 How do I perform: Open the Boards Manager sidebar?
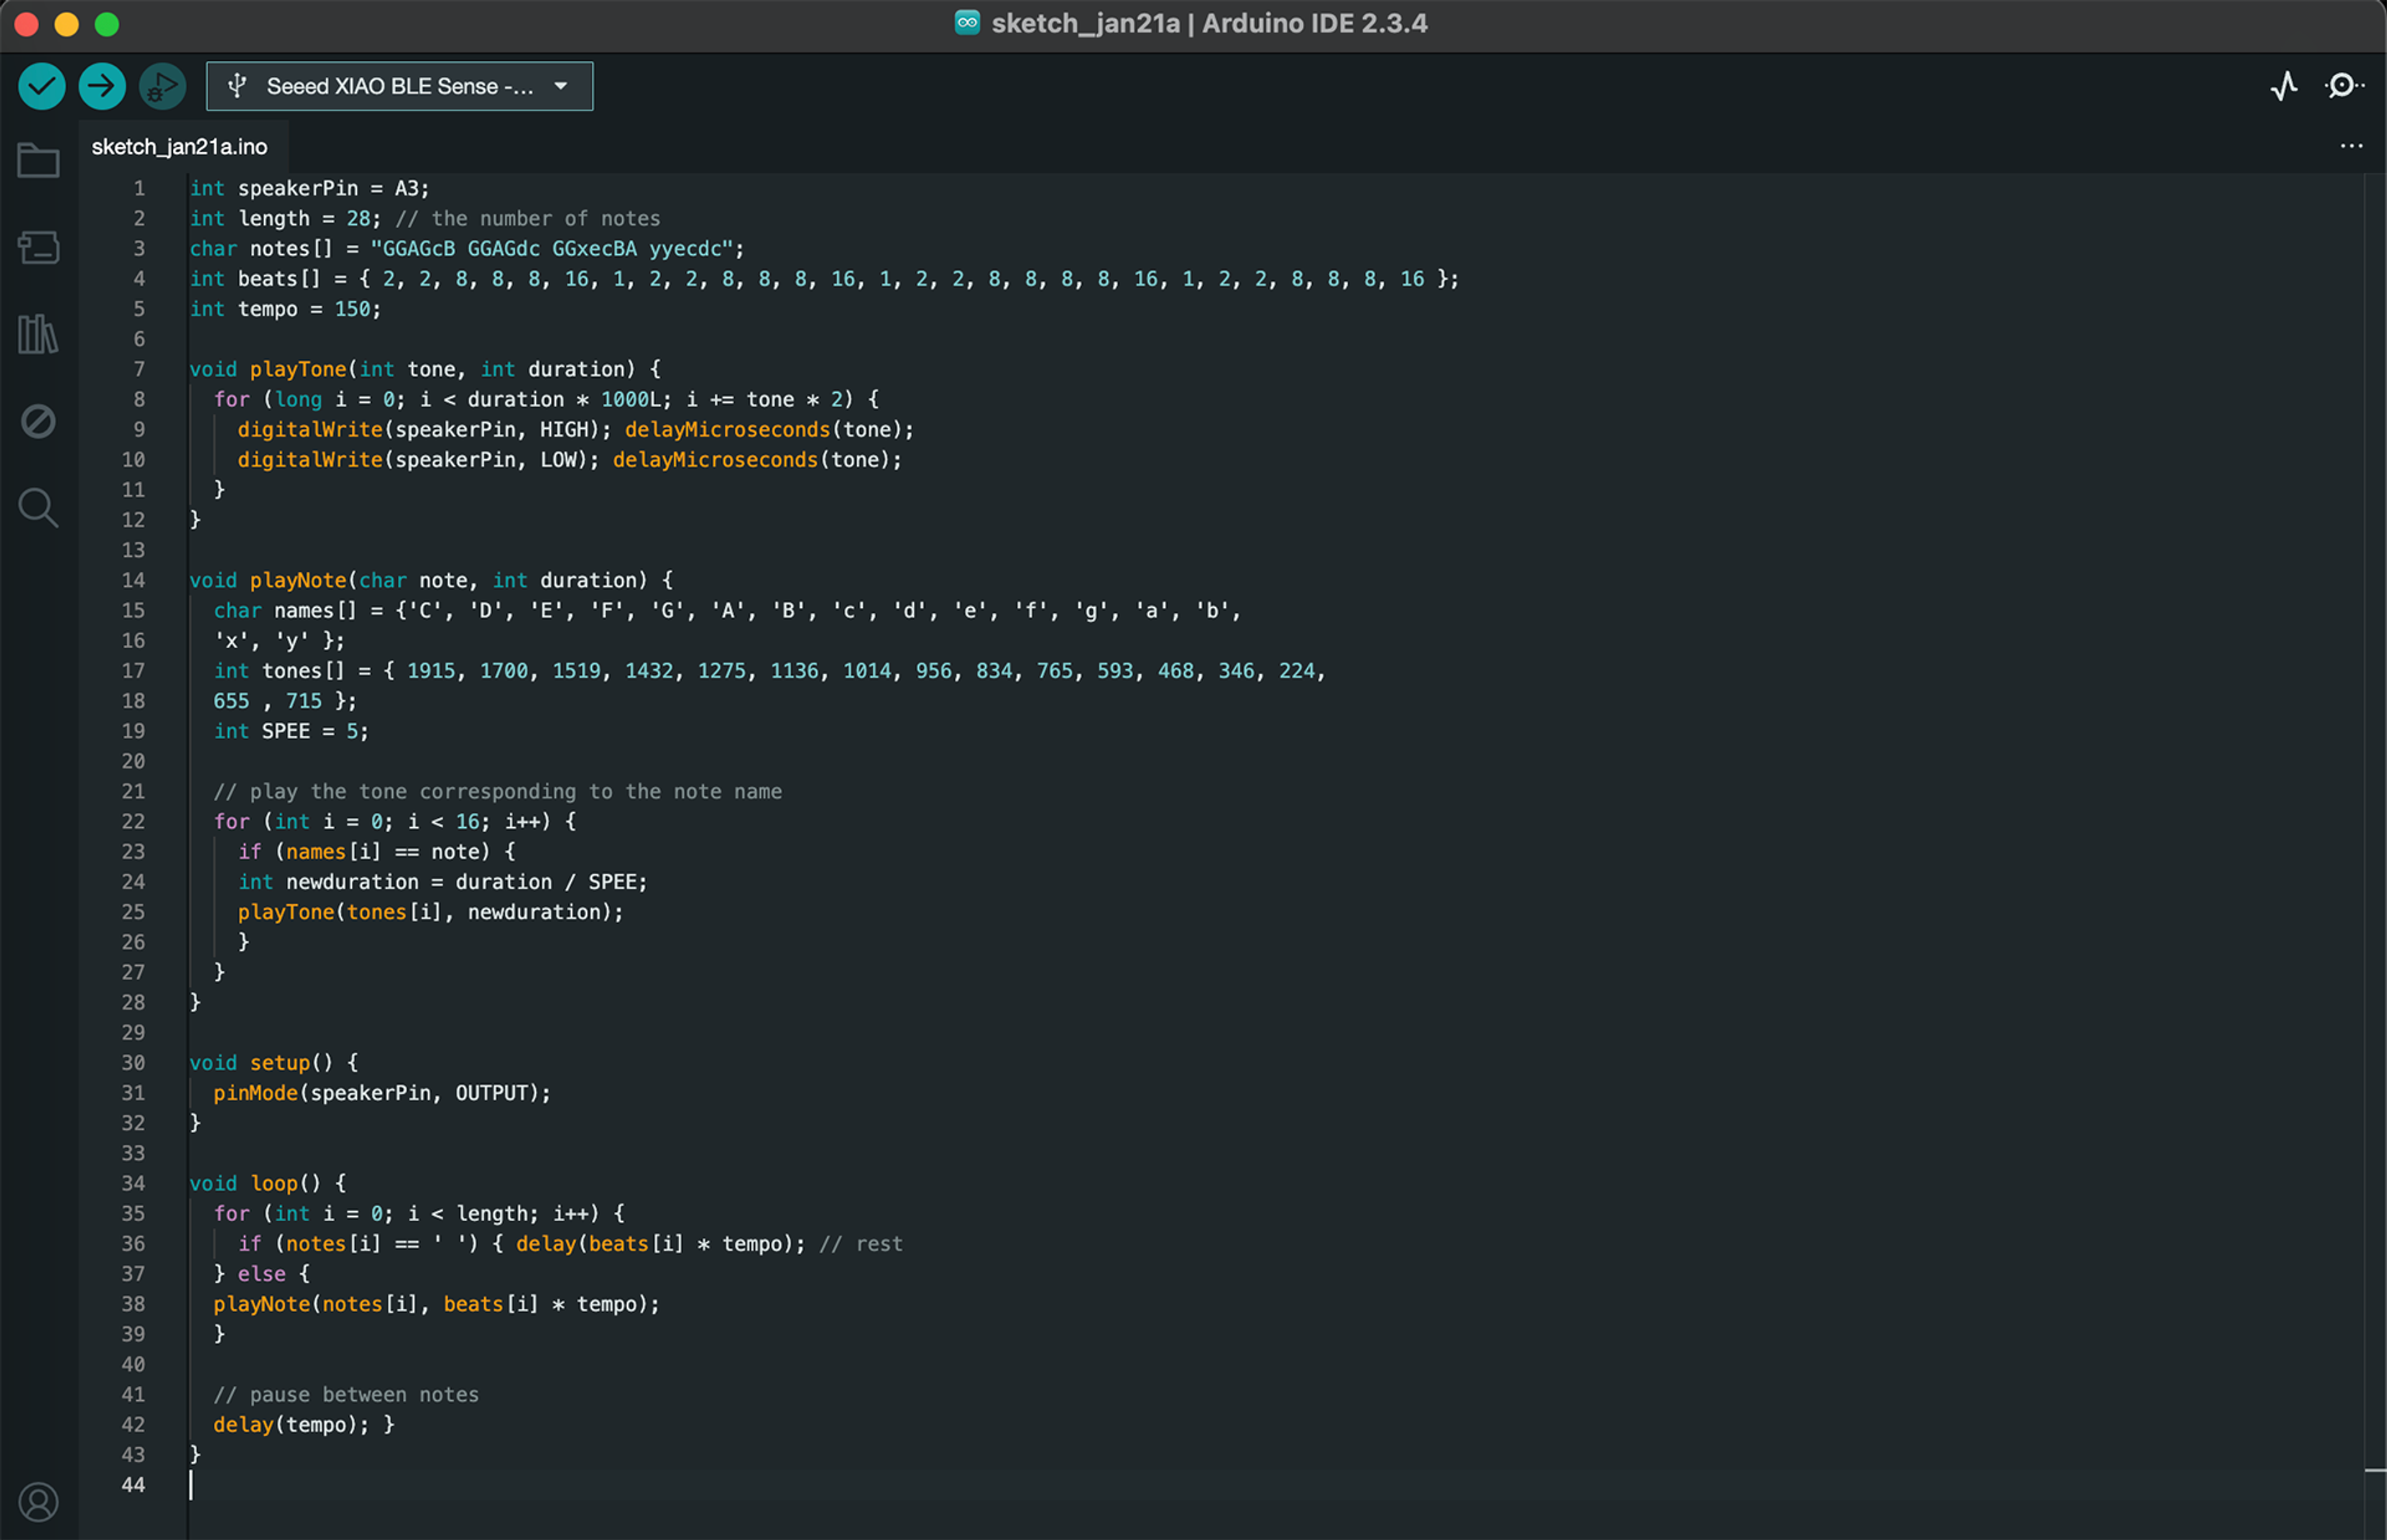pyautogui.click(x=38, y=247)
